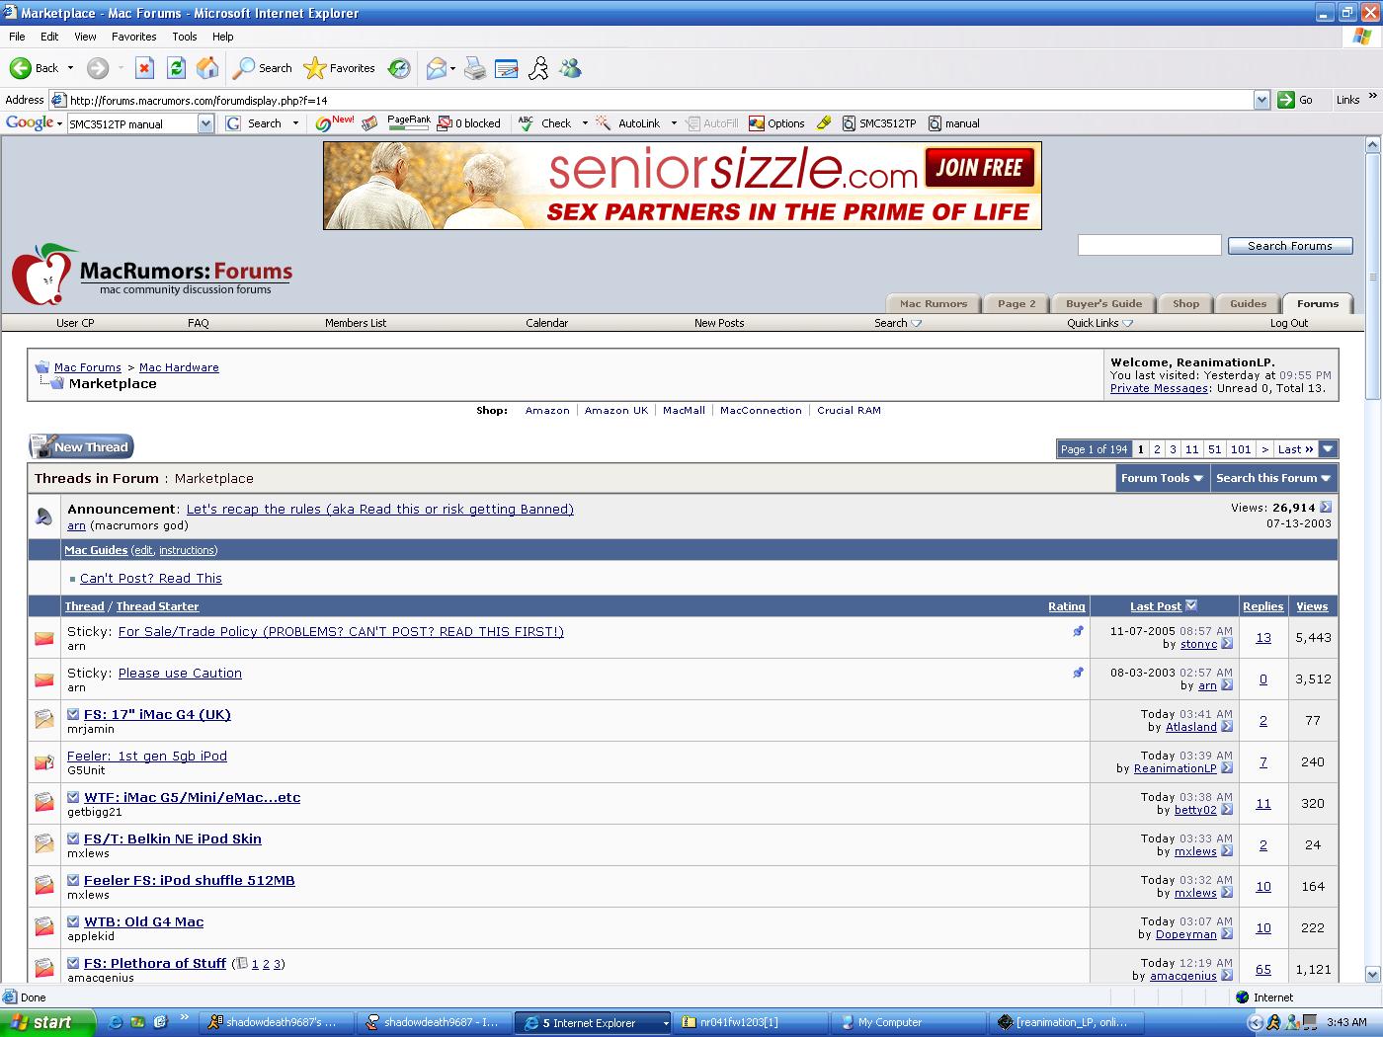Open the History toolbar icon
The width and height of the screenshot is (1383, 1037).
pos(399,68)
